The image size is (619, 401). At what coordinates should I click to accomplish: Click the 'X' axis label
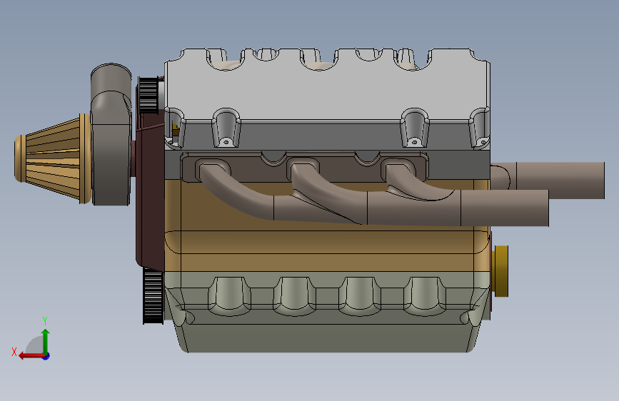click(x=14, y=352)
